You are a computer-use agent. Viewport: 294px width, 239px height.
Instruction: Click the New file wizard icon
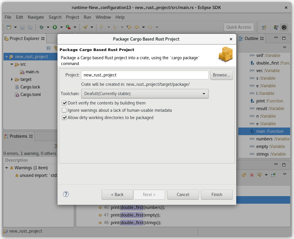[x=9, y=27]
